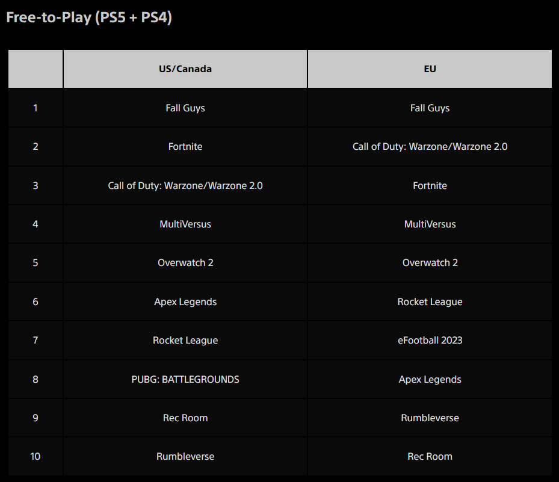The width and height of the screenshot is (559, 482).
Task: Click the PUBG: BATTLEGROUNDS cell
Action: (x=185, y=379)
